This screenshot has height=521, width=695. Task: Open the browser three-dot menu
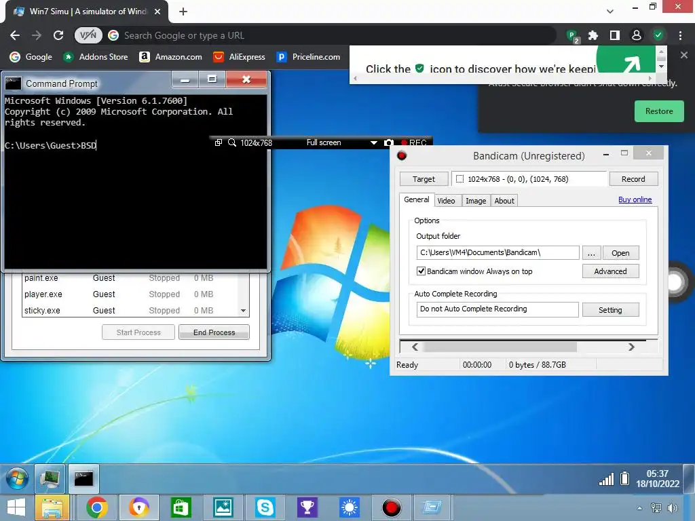(680, 35)
